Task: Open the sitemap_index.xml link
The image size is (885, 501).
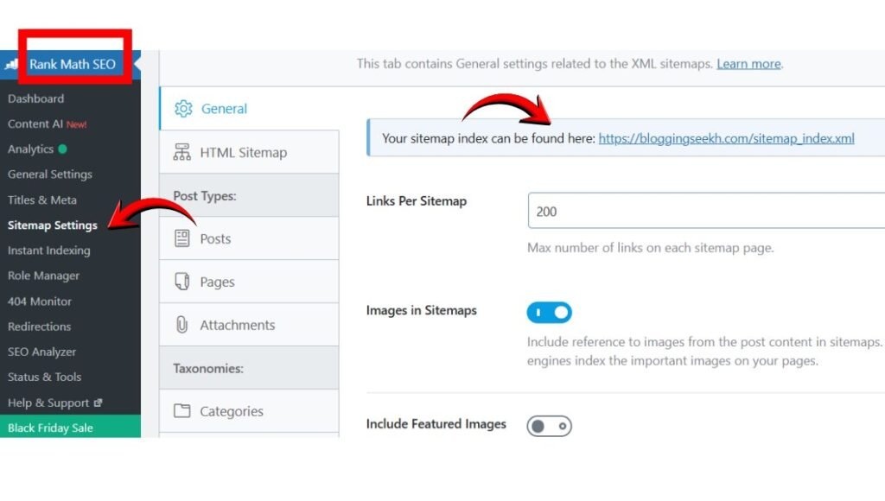Action: 726,138
